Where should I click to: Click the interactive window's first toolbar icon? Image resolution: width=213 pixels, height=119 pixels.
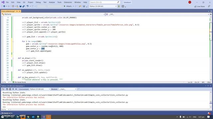point(3,89)
